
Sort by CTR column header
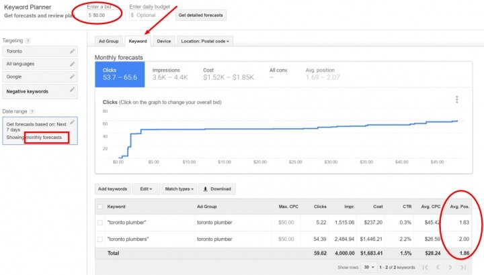[407, 207]
